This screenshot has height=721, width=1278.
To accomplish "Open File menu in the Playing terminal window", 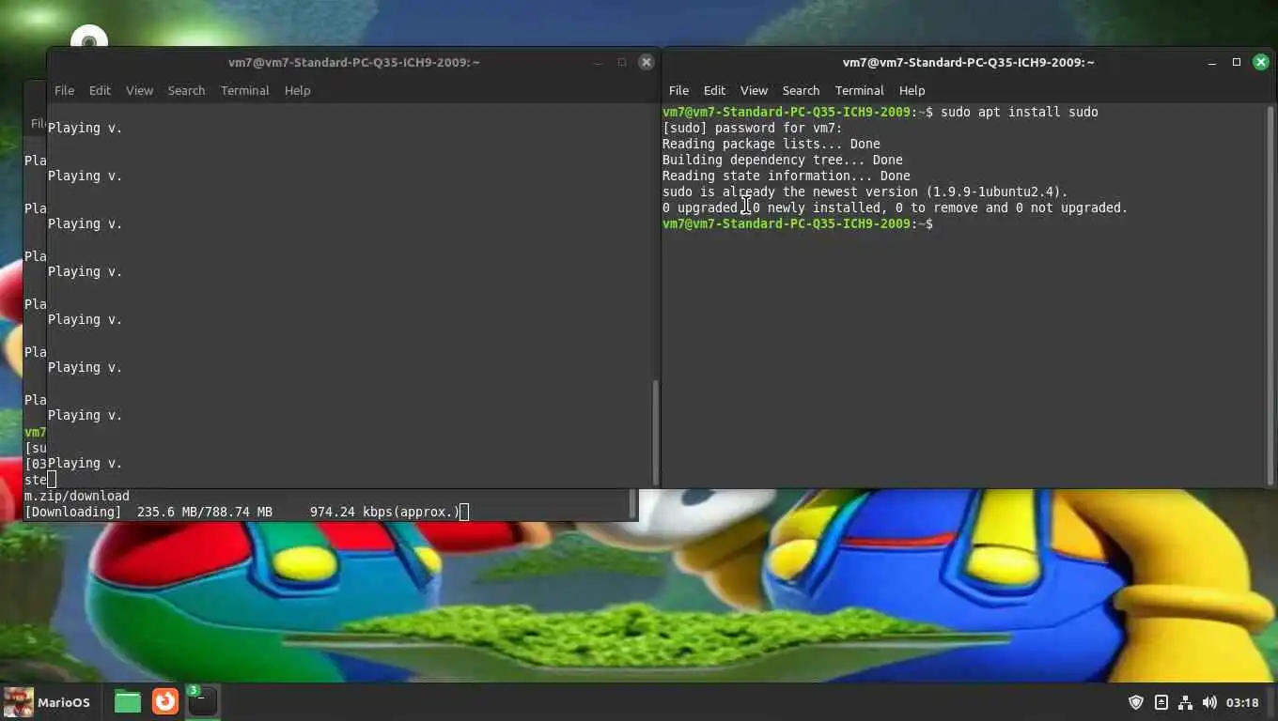I will (64, 90).
